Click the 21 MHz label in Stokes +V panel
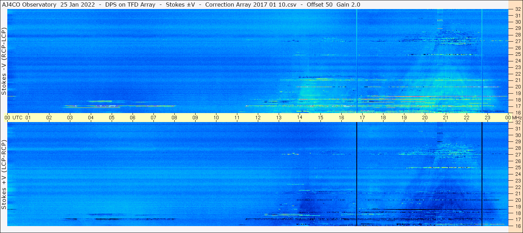523x233 pixels. click(x=518, y=193)
